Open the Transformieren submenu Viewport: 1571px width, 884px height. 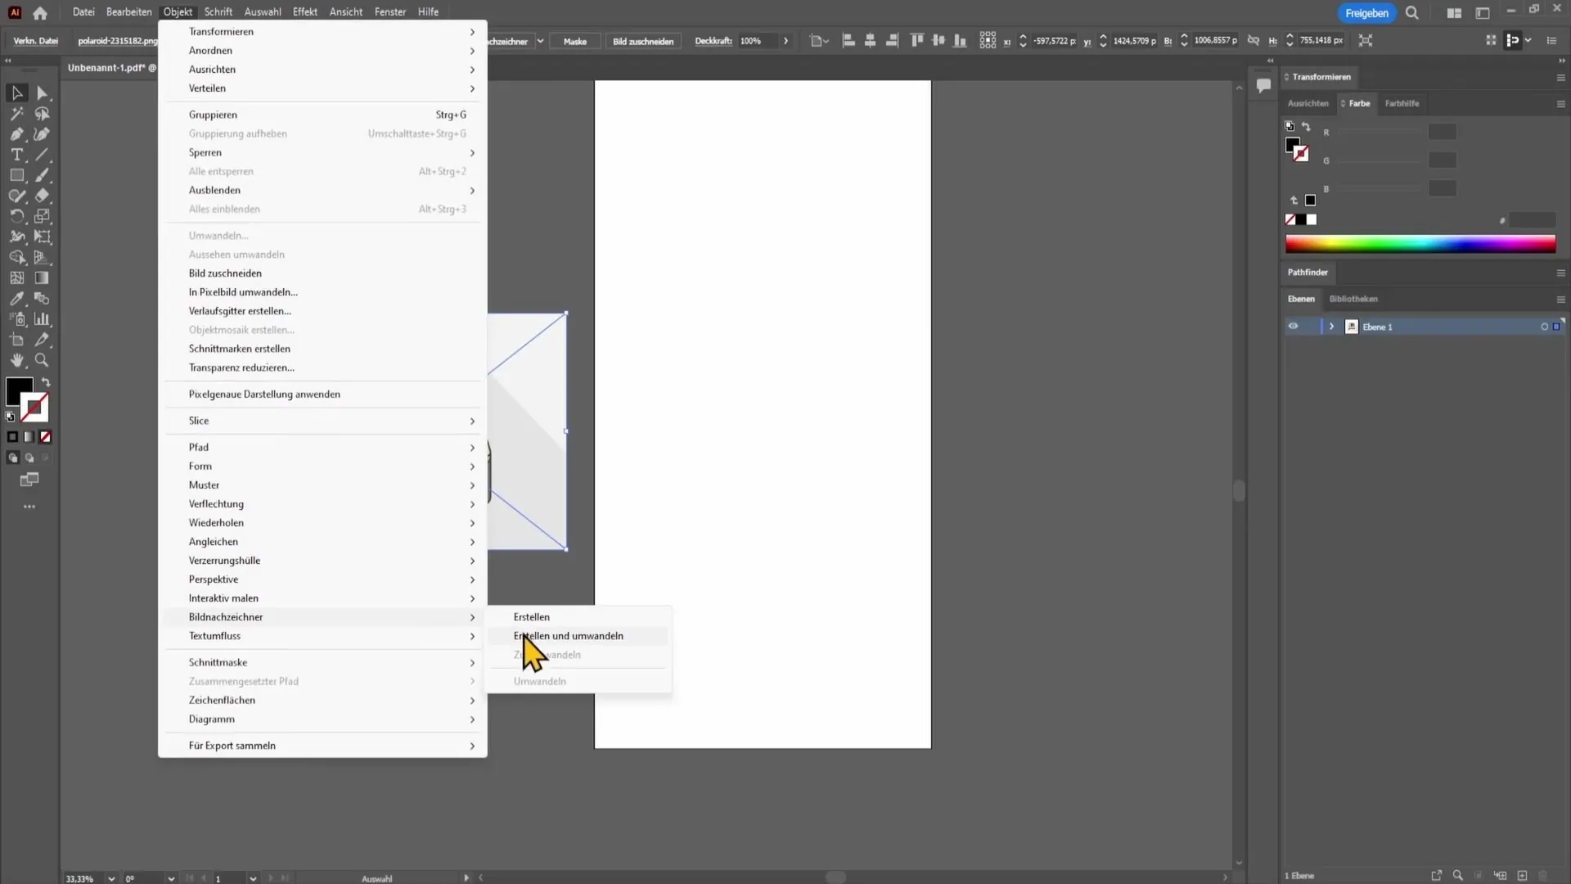[x=323, y=31]
